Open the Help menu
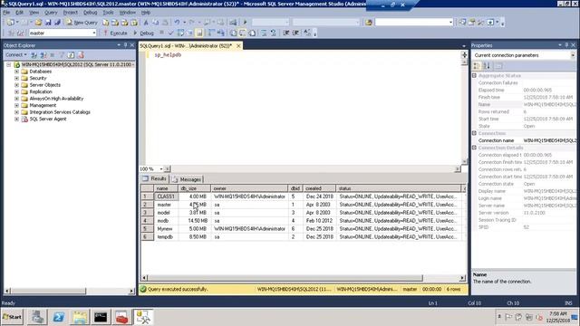The height and width of the screenshot is (326, 580). click(146, 12)
